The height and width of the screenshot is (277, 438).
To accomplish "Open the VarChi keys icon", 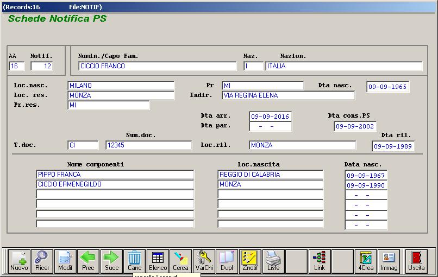I will pyautogui.click(x=204, y=261).
